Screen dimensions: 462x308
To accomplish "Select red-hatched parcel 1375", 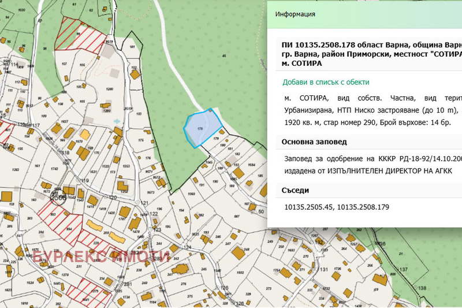I will (x=95, y=291).
